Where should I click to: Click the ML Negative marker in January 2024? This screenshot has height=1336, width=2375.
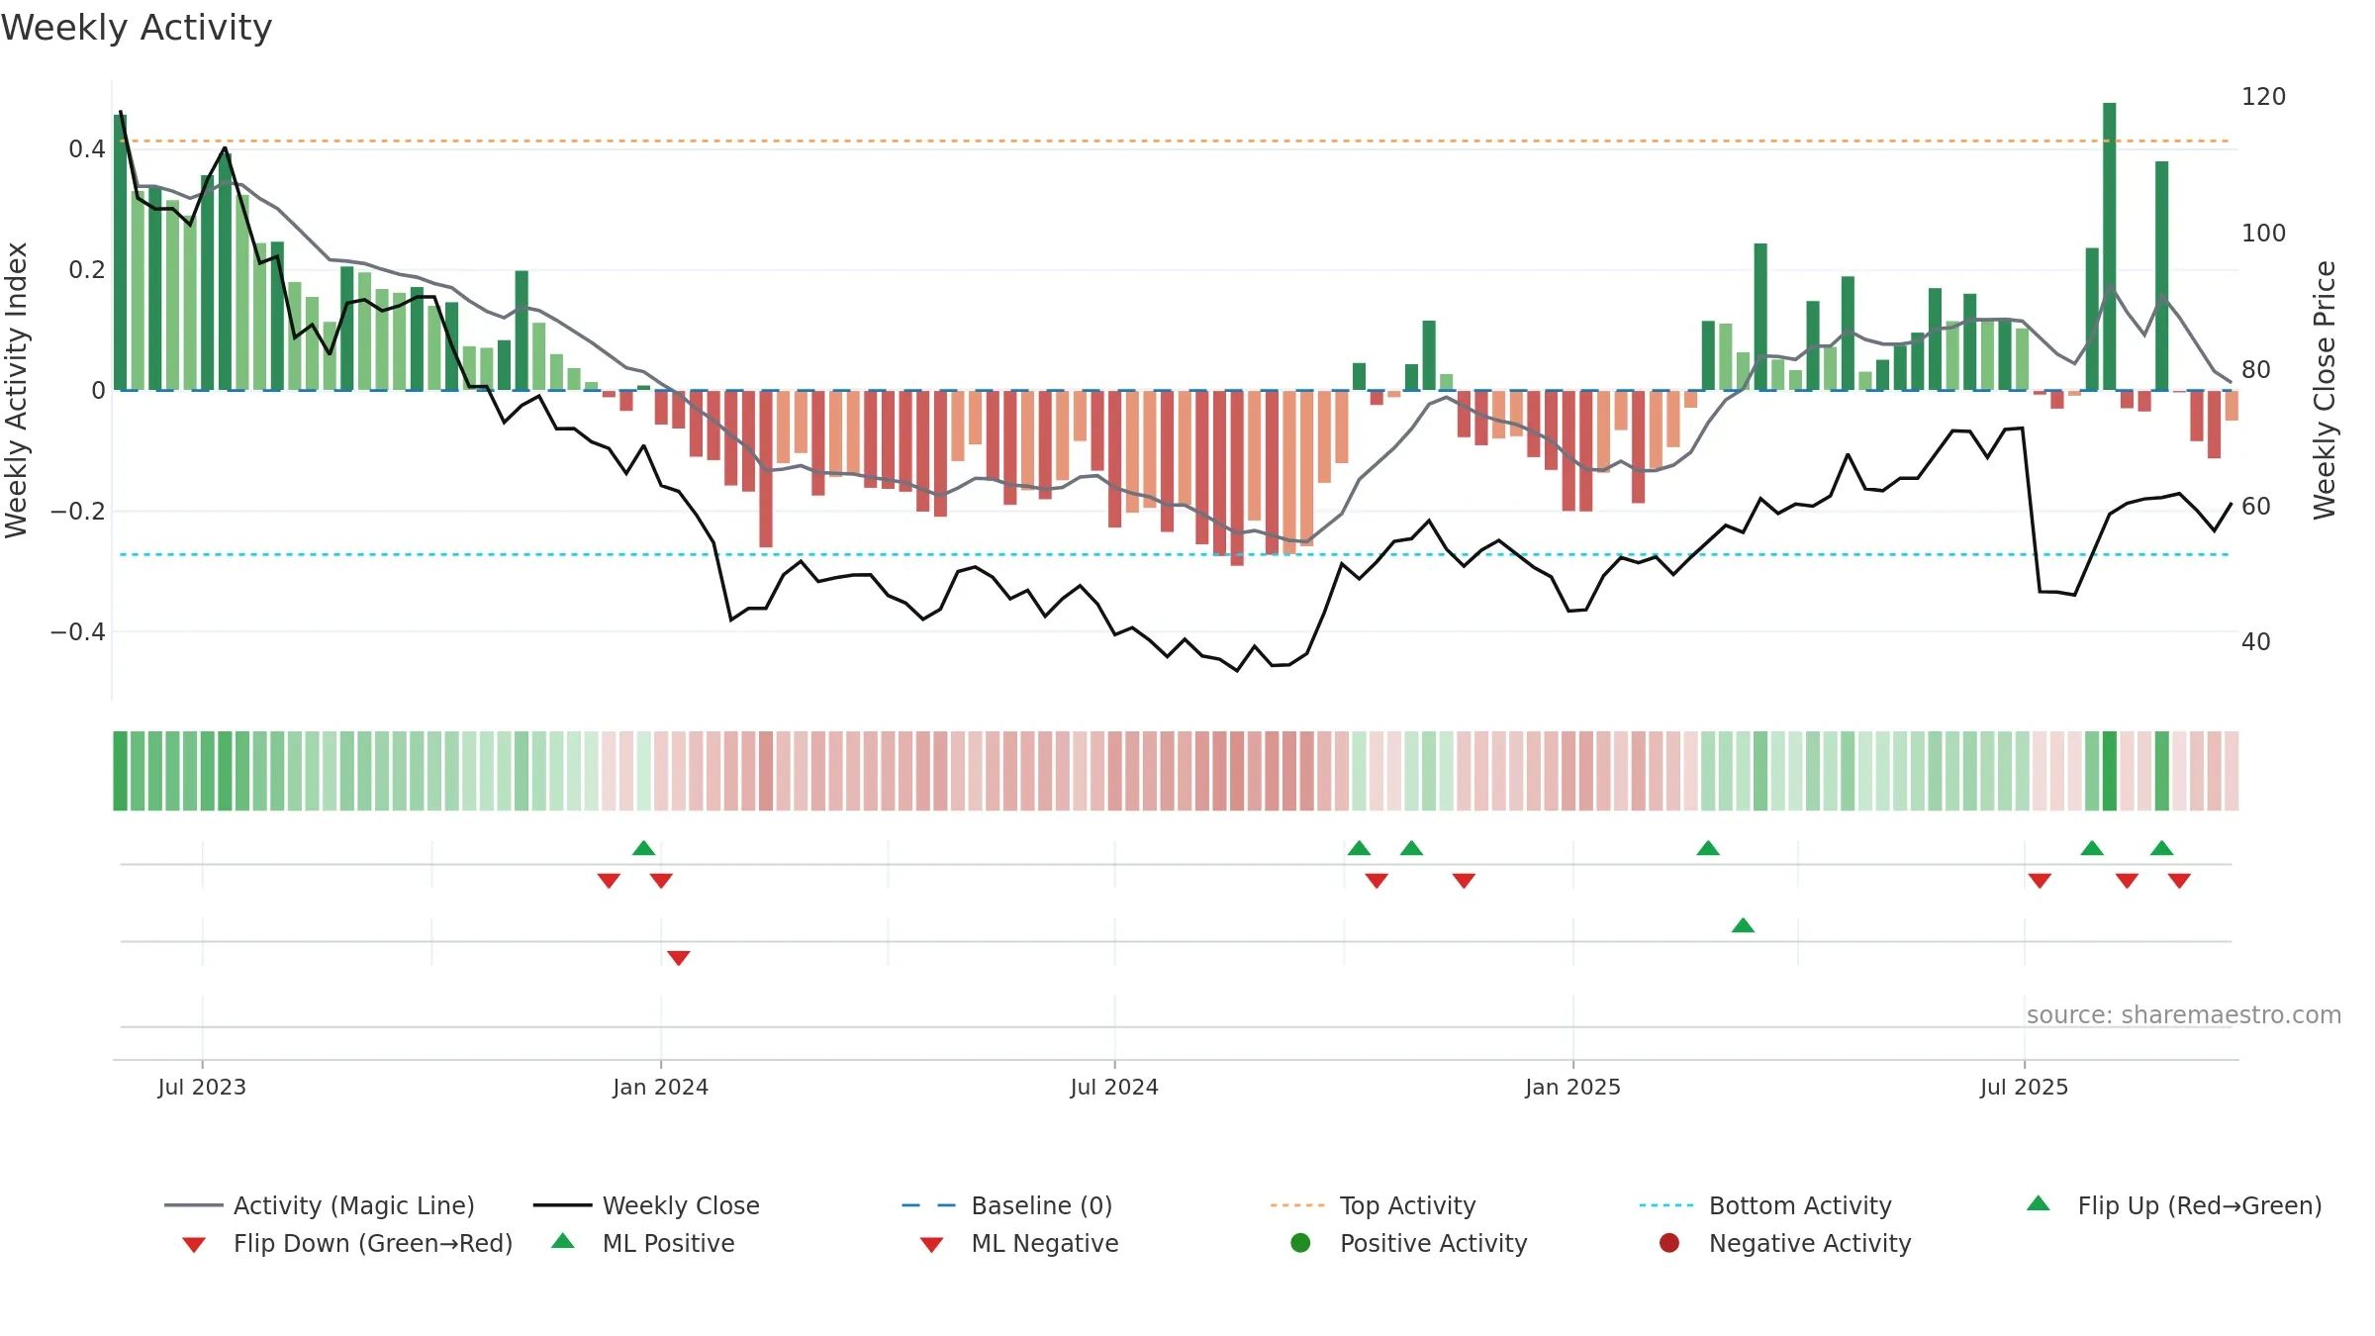(678, 958)
